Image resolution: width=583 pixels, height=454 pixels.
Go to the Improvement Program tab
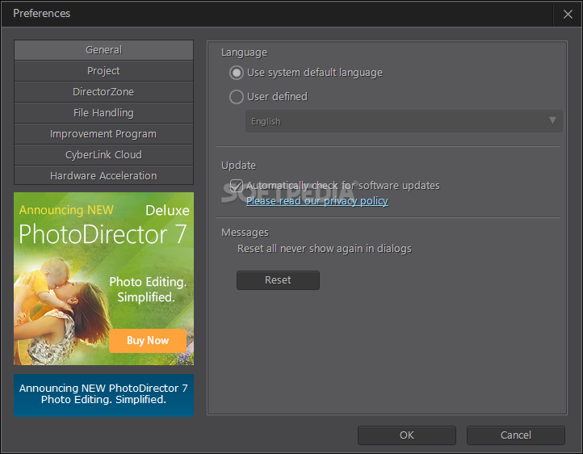coord(103,134)
